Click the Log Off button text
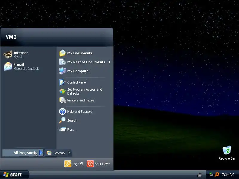 coord(78,164)
